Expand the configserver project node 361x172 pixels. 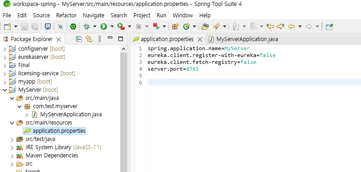tap(5, 49)
